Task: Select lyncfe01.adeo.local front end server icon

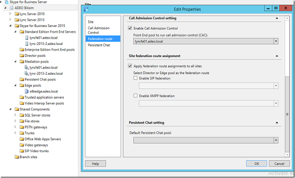Action: pos(27,38)
